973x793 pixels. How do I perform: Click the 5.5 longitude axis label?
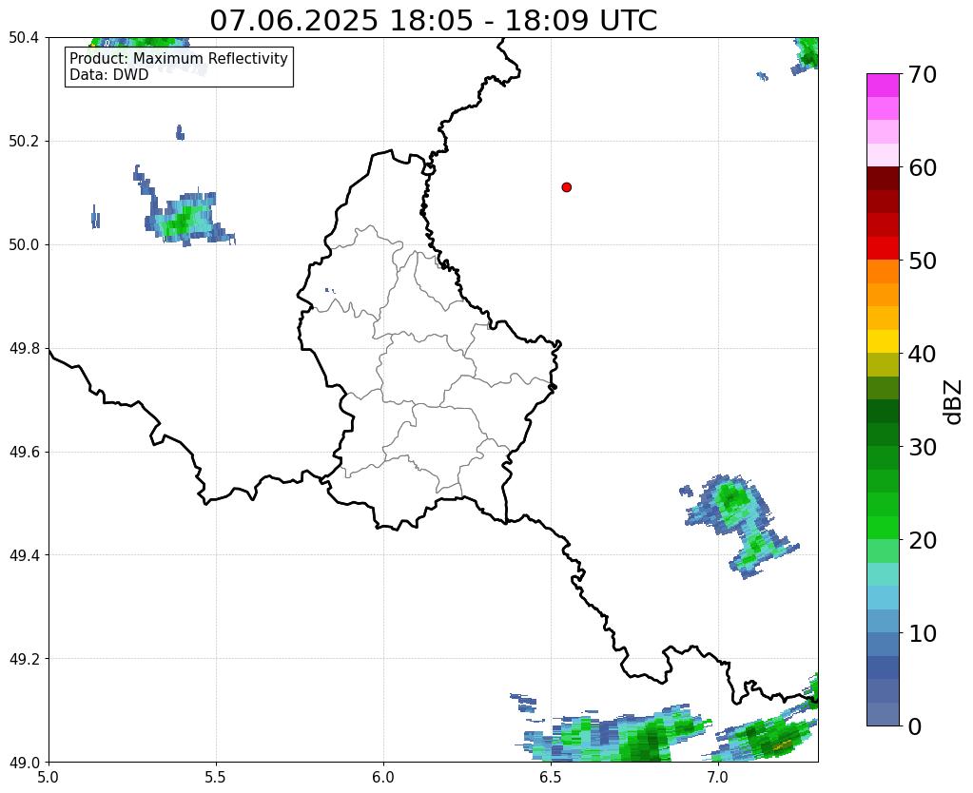coord(215,777)
